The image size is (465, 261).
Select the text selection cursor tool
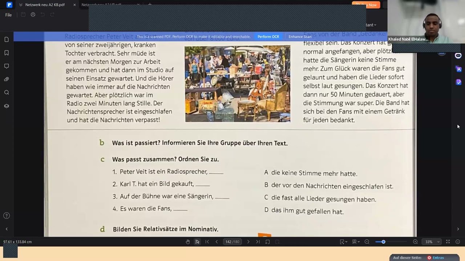pyautogui.click(x=197, y=242)
